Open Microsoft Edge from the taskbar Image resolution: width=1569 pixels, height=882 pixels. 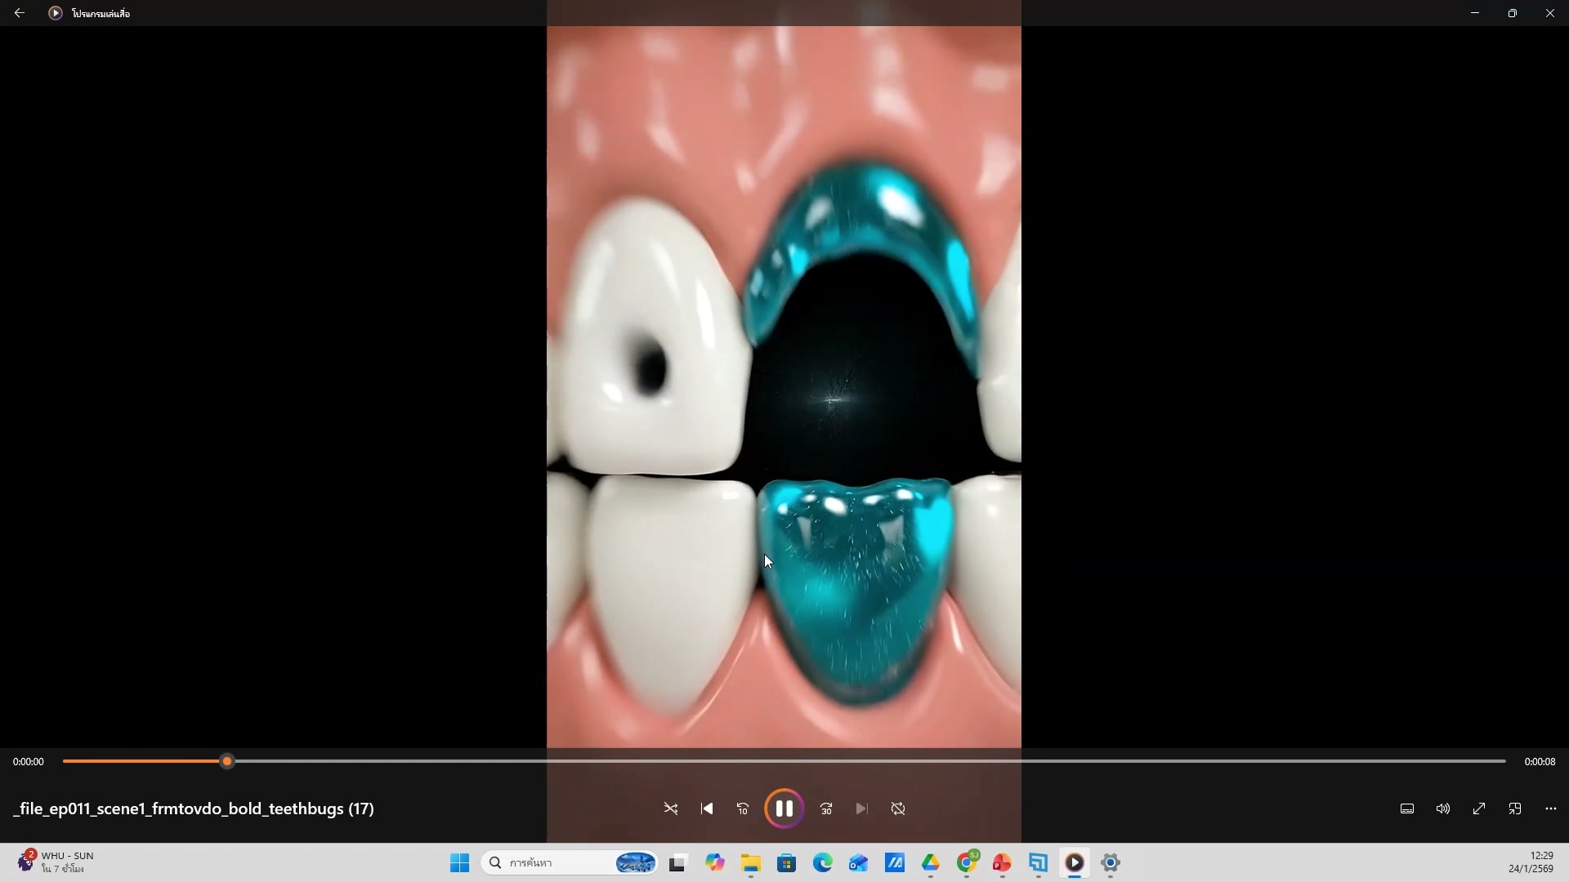tap(822, 862)
